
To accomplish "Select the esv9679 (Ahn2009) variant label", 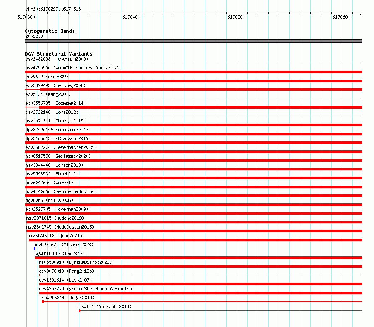I will [x=47, y=77].
